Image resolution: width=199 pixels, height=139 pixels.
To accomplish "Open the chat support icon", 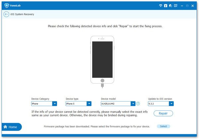I will (x=170, y=6).
